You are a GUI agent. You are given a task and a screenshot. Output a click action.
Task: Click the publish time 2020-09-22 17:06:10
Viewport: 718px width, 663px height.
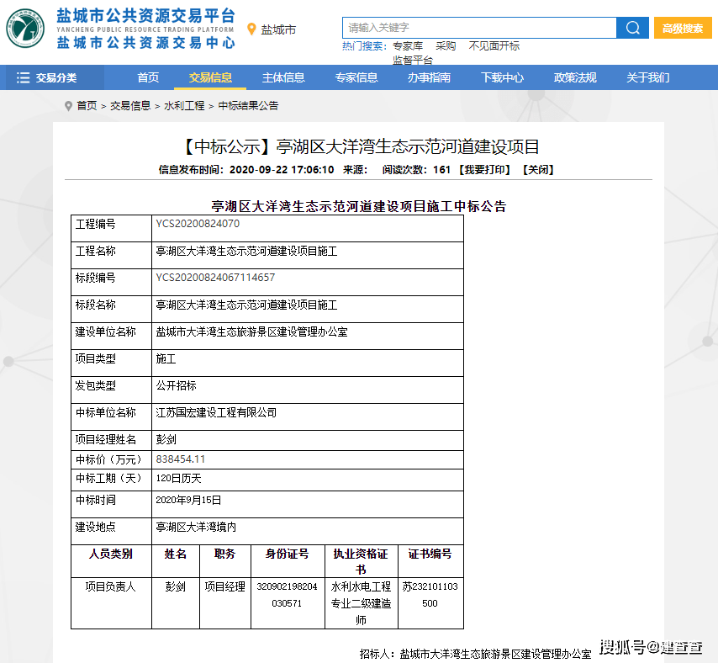click(282, 169)
